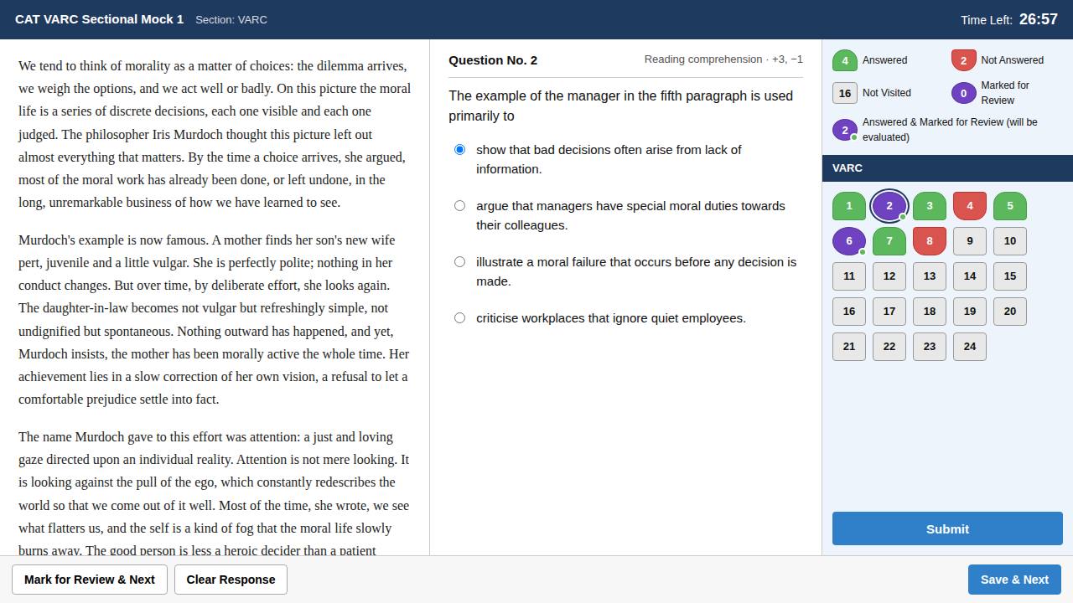Jump to question 14
1073x603 pixels.
[970, 276]
